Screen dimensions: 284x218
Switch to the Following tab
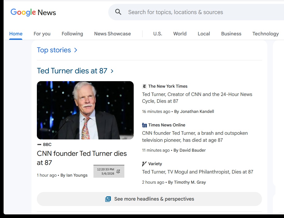[72, 34]
